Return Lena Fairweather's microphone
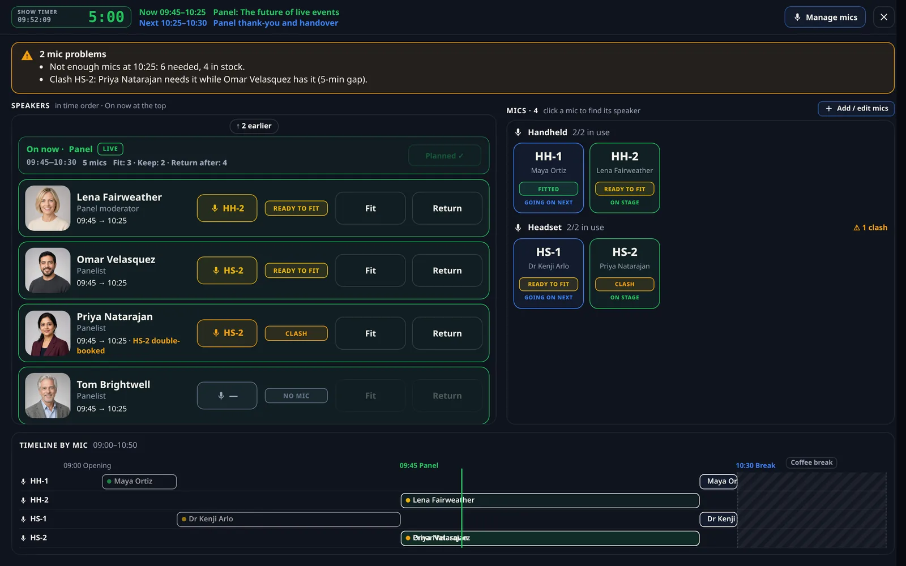Image resolution: width=906 pixels, height=566 pixels. pyautogui.click(x=447, y=208)
